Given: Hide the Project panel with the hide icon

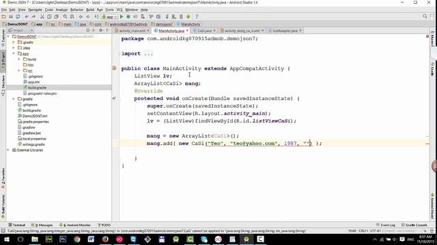Looking at the screenshot, I should click(108, 30).
